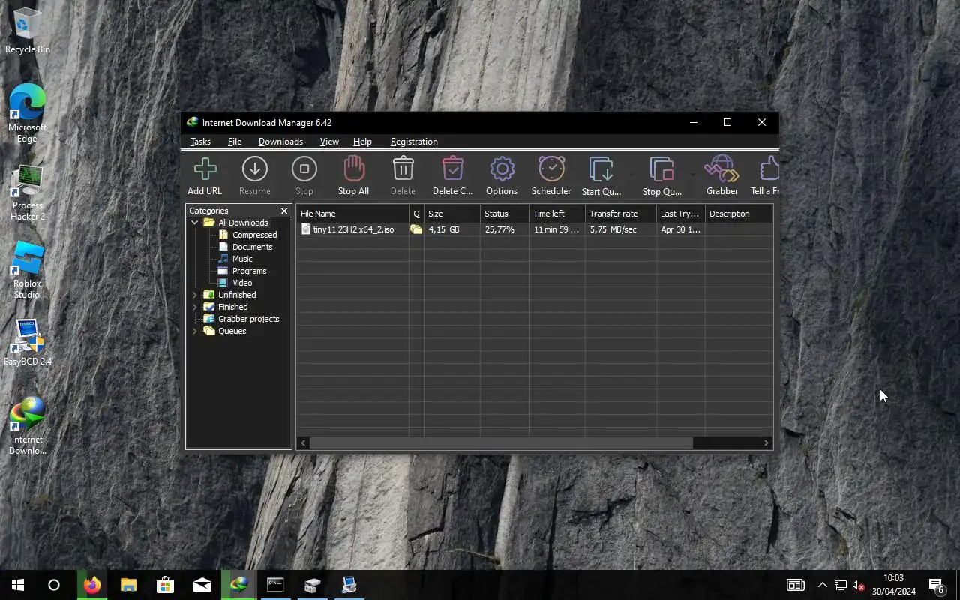Select Internet Download Manager desktop shortcut
This screenshot has width=960, height=600.
coord(27,425)
